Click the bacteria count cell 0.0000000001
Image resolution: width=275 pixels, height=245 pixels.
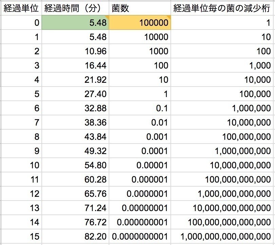140,236
